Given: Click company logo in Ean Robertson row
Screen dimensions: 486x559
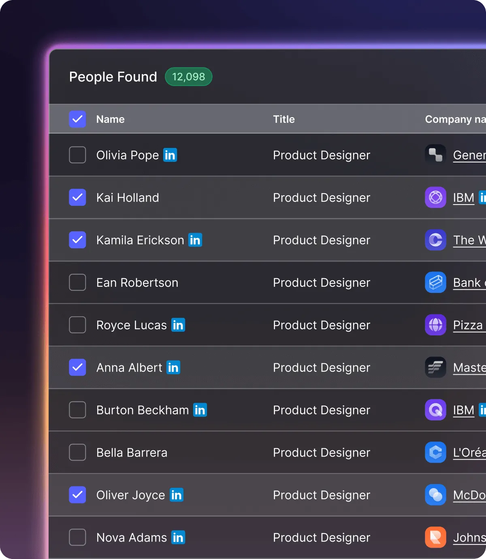Looking at the screenshot, I should coord(435,282).
